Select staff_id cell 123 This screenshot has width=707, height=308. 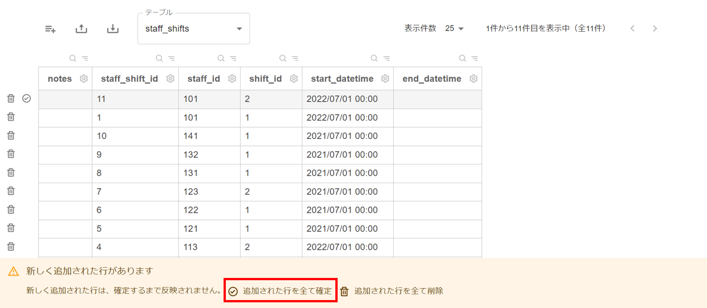click(209, 192)
